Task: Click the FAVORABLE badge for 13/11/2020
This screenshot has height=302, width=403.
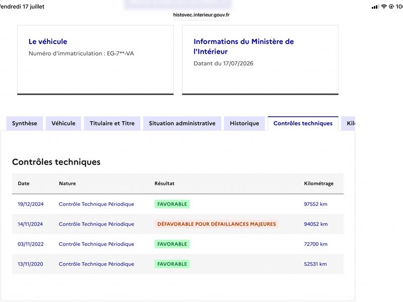Action: (172, 264)
